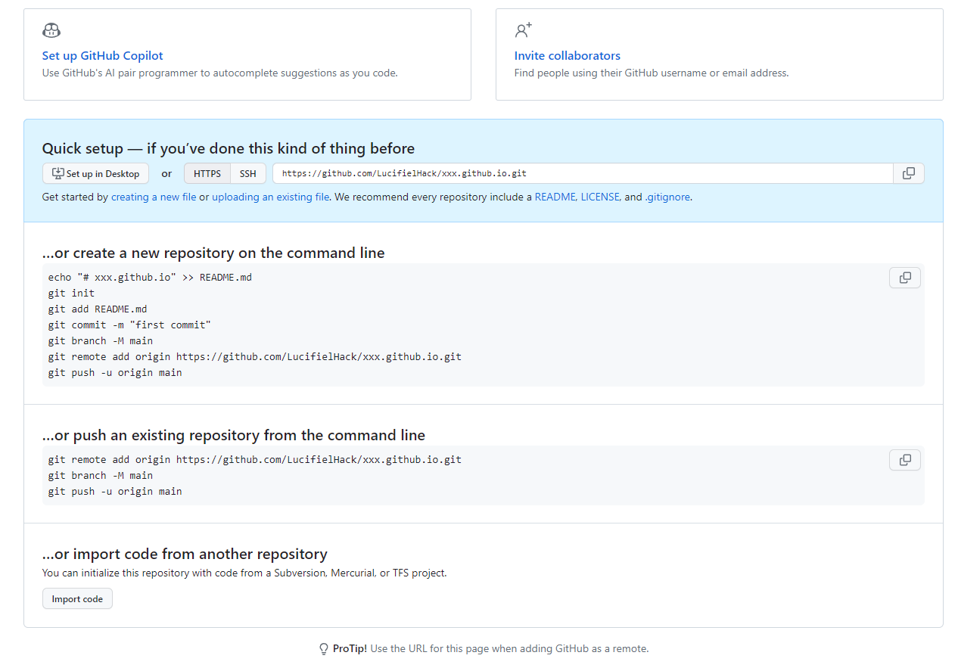This screenshot has height=671, width=958.
Task: Open the .gitignore link
Action: click(667, 197)
